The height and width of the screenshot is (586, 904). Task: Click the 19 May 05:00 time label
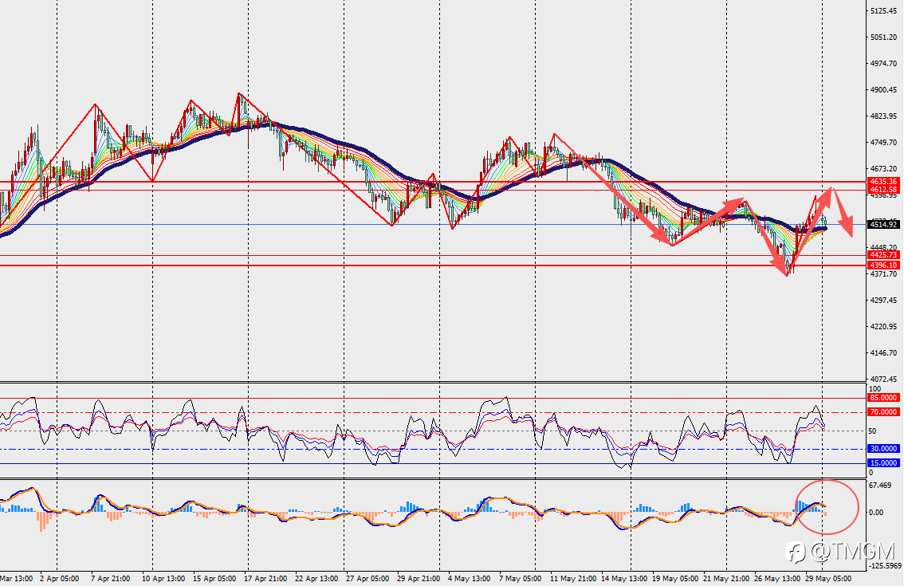[675, 579]
